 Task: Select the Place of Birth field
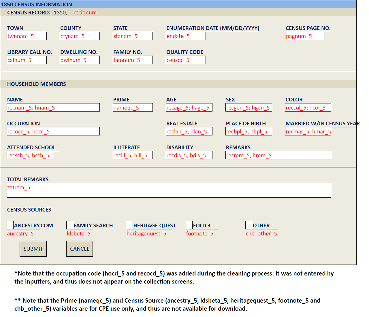pos(249,131)
